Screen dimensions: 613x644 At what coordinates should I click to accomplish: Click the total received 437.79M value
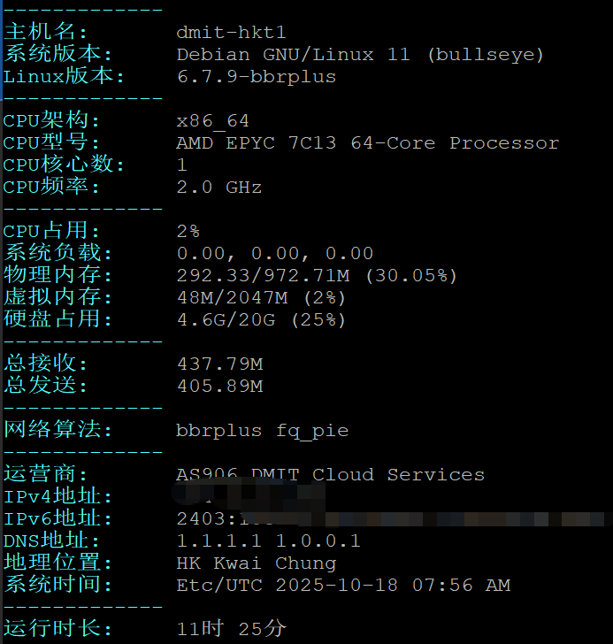point(219,364)
